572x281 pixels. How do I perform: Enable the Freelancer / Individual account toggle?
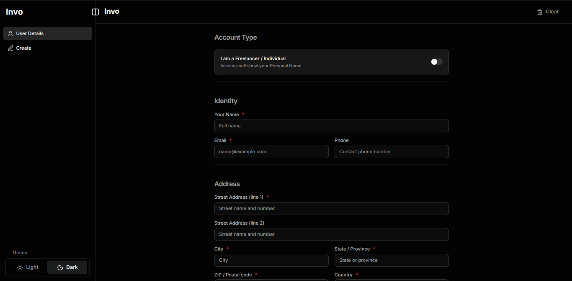pyautogui.click(x=437, y=61)
